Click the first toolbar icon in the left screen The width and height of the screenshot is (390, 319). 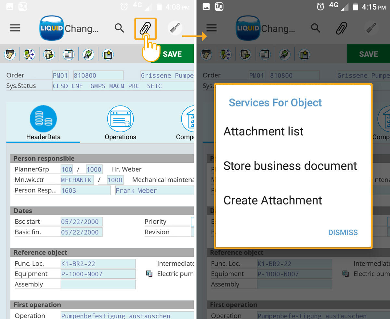tap(10, 54)
